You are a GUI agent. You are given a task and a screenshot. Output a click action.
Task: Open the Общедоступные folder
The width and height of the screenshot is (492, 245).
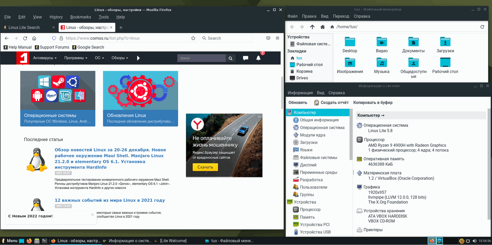[x=413, y=68]
